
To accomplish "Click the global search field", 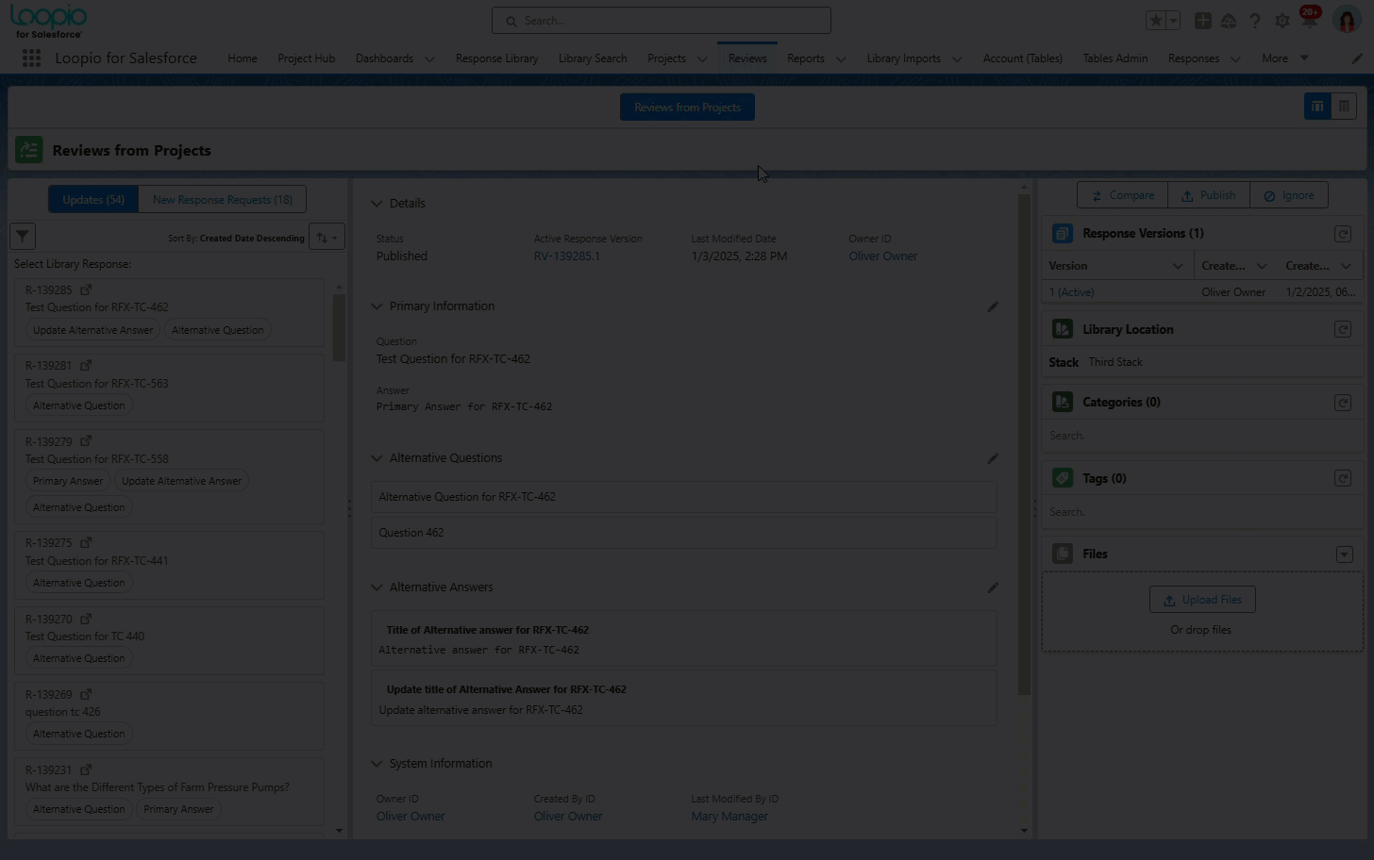I will tap(661, 21).
